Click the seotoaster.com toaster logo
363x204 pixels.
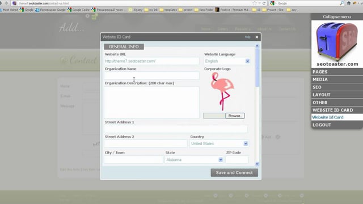[x=337, y=44]
